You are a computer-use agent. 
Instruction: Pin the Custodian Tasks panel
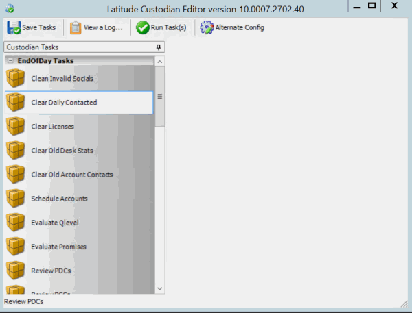pos(159,47)
